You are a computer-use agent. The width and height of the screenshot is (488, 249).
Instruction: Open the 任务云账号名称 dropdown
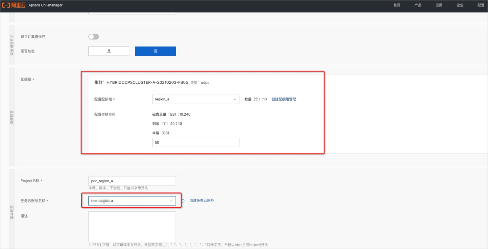point(132,201)
